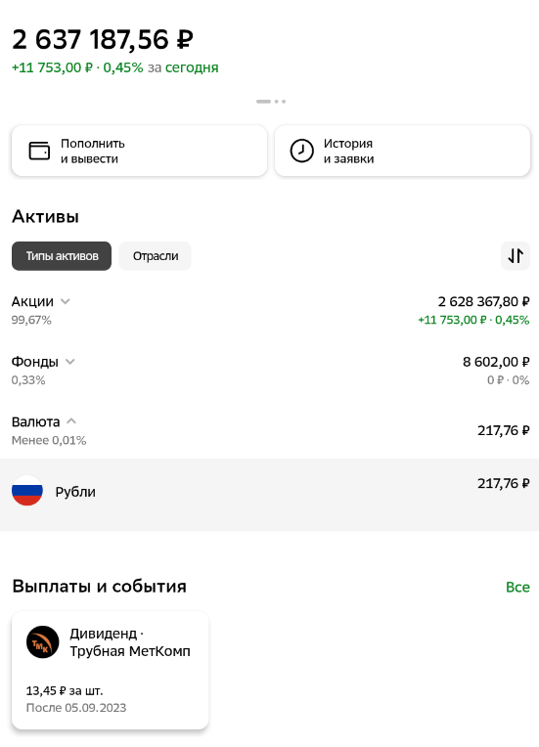This screenshot has height=747, width=539.
Task: Collapse the Валюта section chevron
Action: 71,421
